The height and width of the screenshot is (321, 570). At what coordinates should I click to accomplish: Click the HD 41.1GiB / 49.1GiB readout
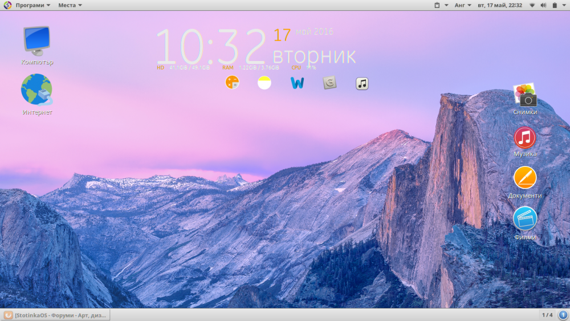click(x=183, y=68)
